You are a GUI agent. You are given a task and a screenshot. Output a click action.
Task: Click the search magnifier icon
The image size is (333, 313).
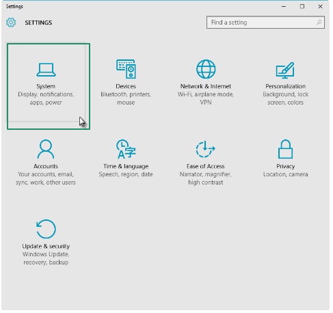tap(319, 23)
